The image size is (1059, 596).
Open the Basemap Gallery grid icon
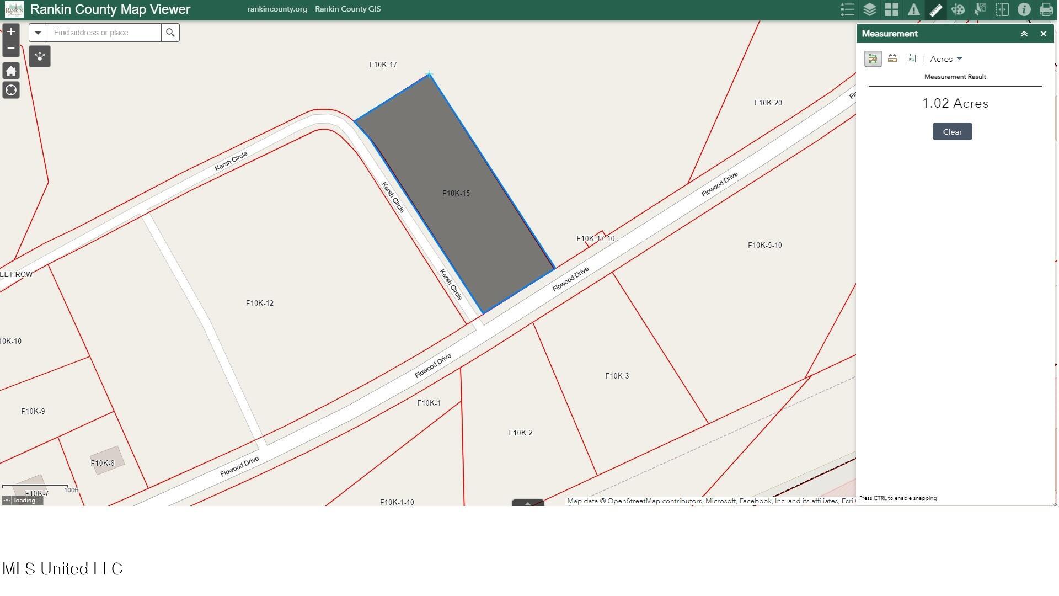(892, 9)
